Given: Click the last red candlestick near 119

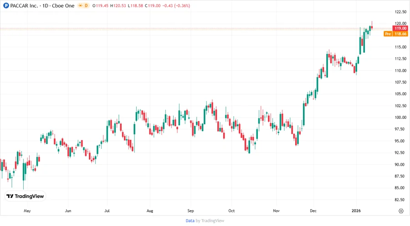Looking at the screenshot, I should pyautogui.click(x=372, y=27).
